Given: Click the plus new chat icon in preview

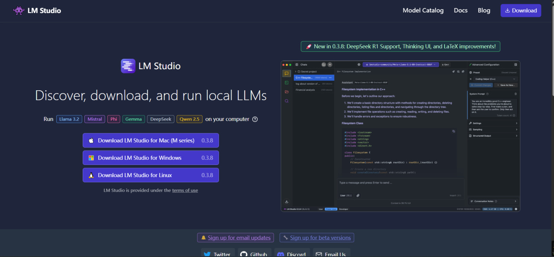Looking at the screenshot, I should 330,64.
